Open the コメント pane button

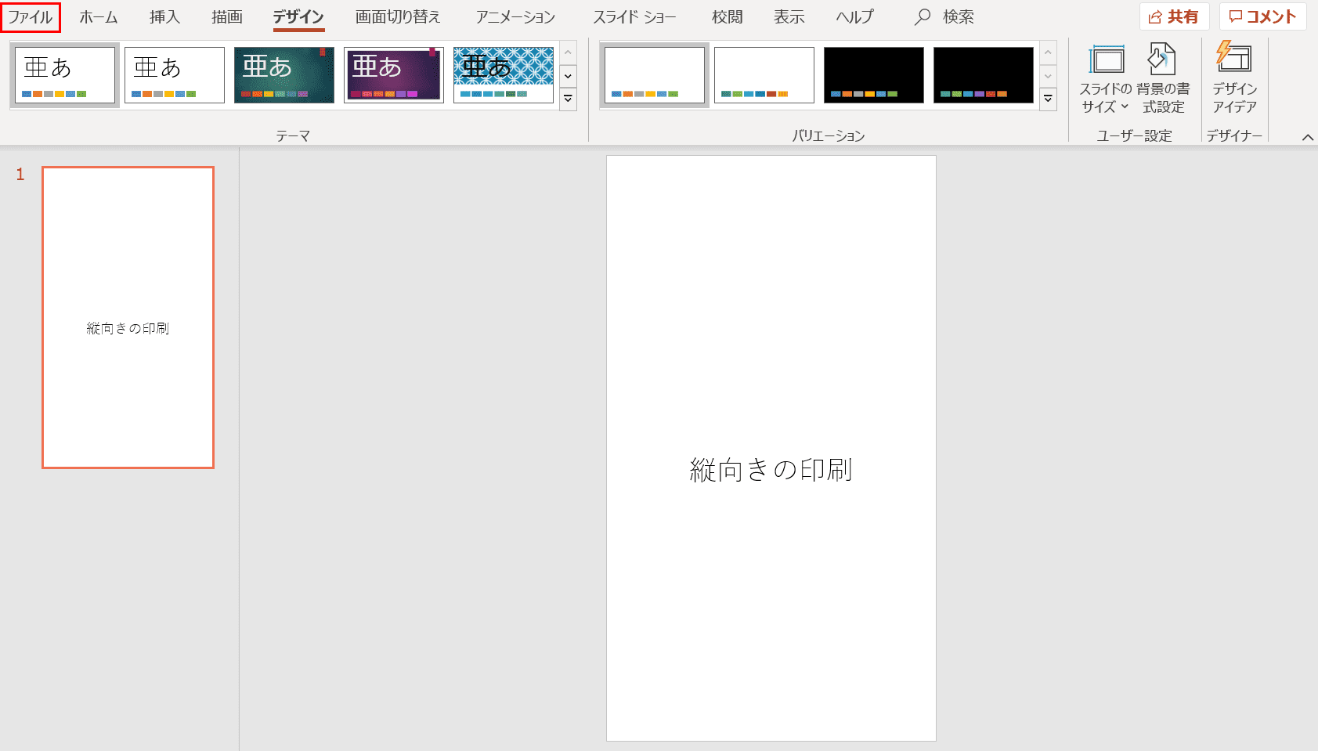point(1262,16)
